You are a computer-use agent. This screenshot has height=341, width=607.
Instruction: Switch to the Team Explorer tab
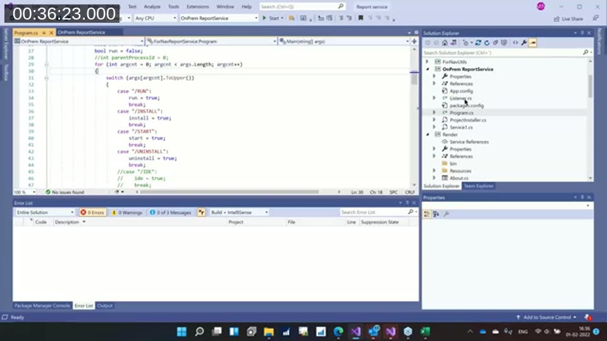pos(479,186)
